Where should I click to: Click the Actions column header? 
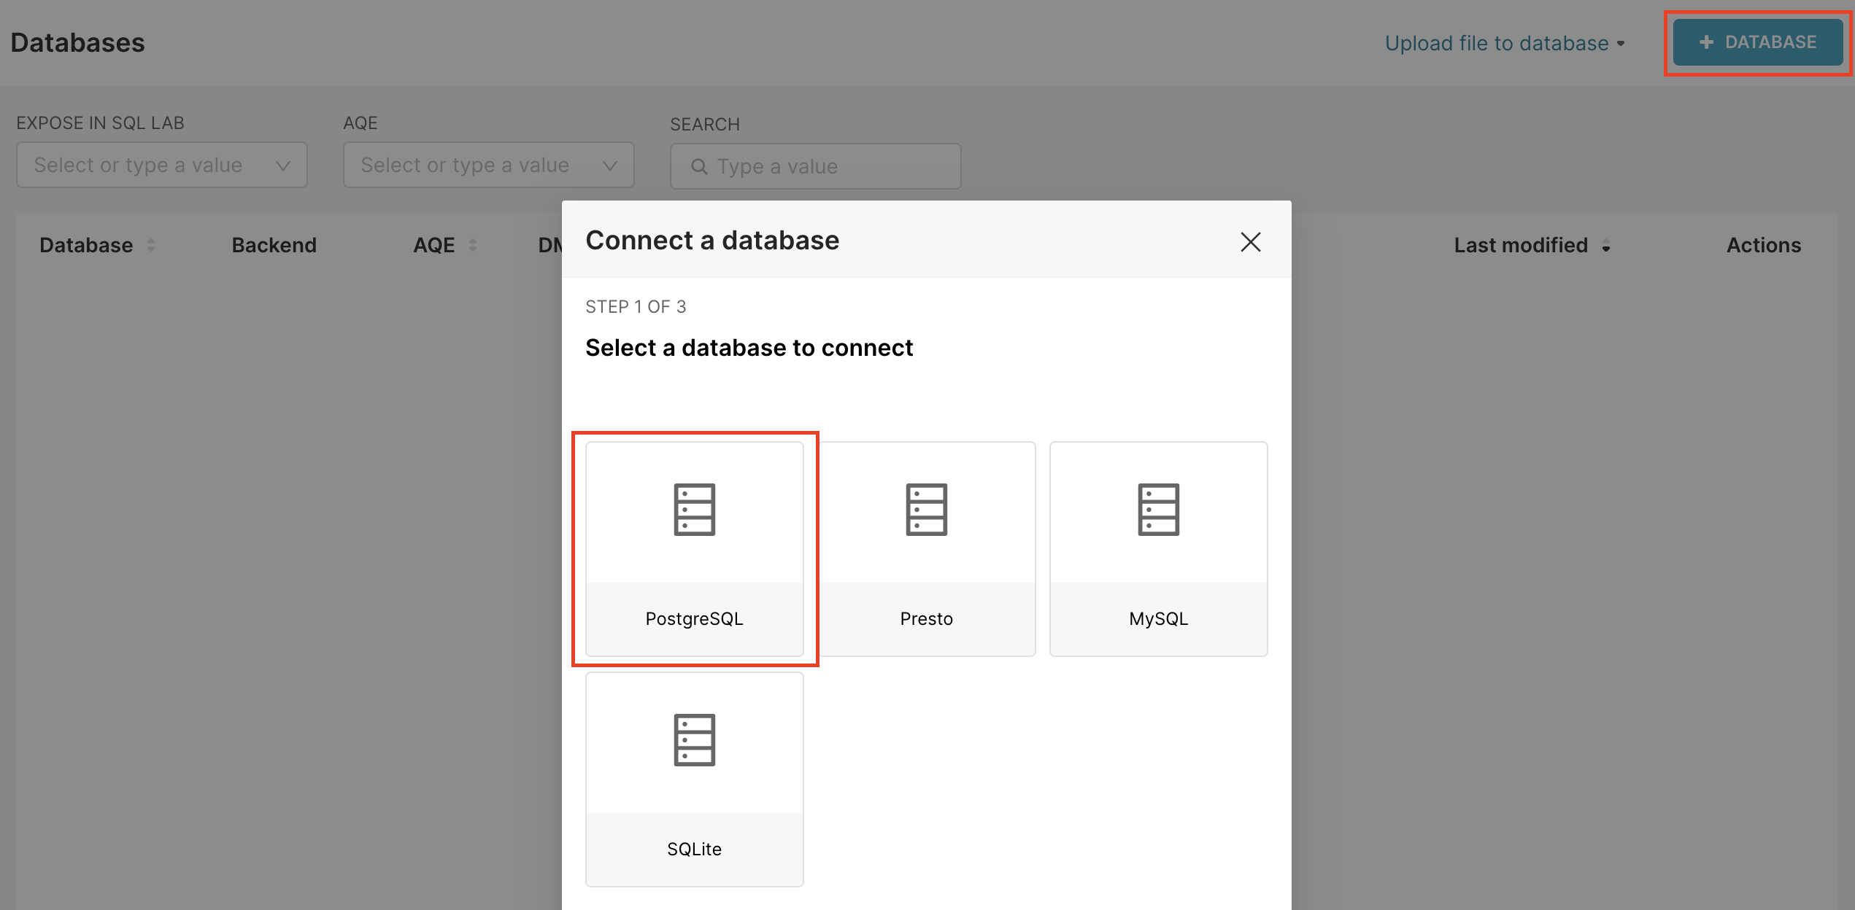[1763, 245]
